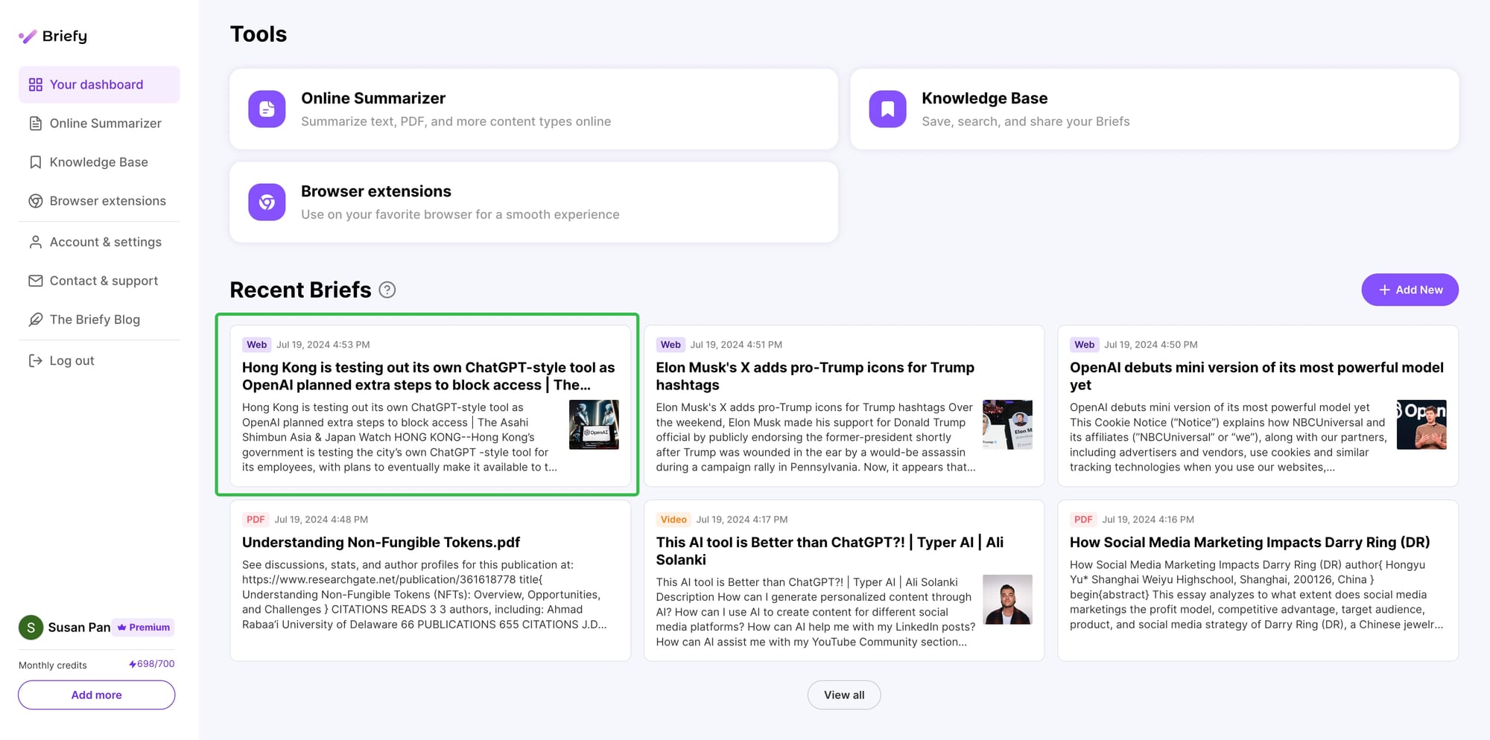
Task: Open Contact & support
Action: tap(99, 281)
